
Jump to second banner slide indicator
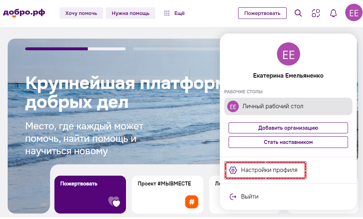pyautogui.click(x=175, y=48)
